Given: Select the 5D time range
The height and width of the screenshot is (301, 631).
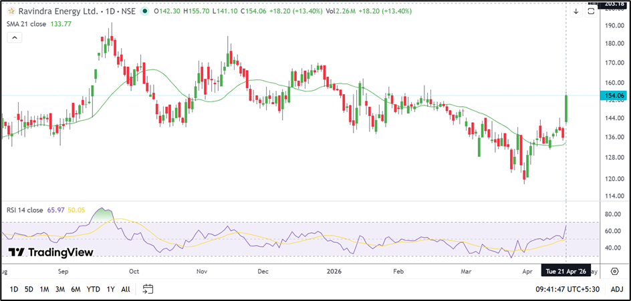Looking at the screenshot, I should (29, 289).
